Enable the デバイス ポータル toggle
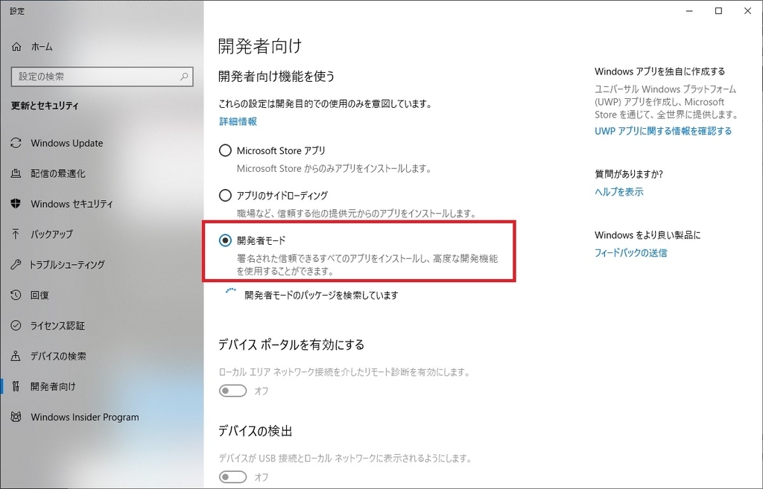The height and width of the screenshot is (489, 763). click(232, 390)
